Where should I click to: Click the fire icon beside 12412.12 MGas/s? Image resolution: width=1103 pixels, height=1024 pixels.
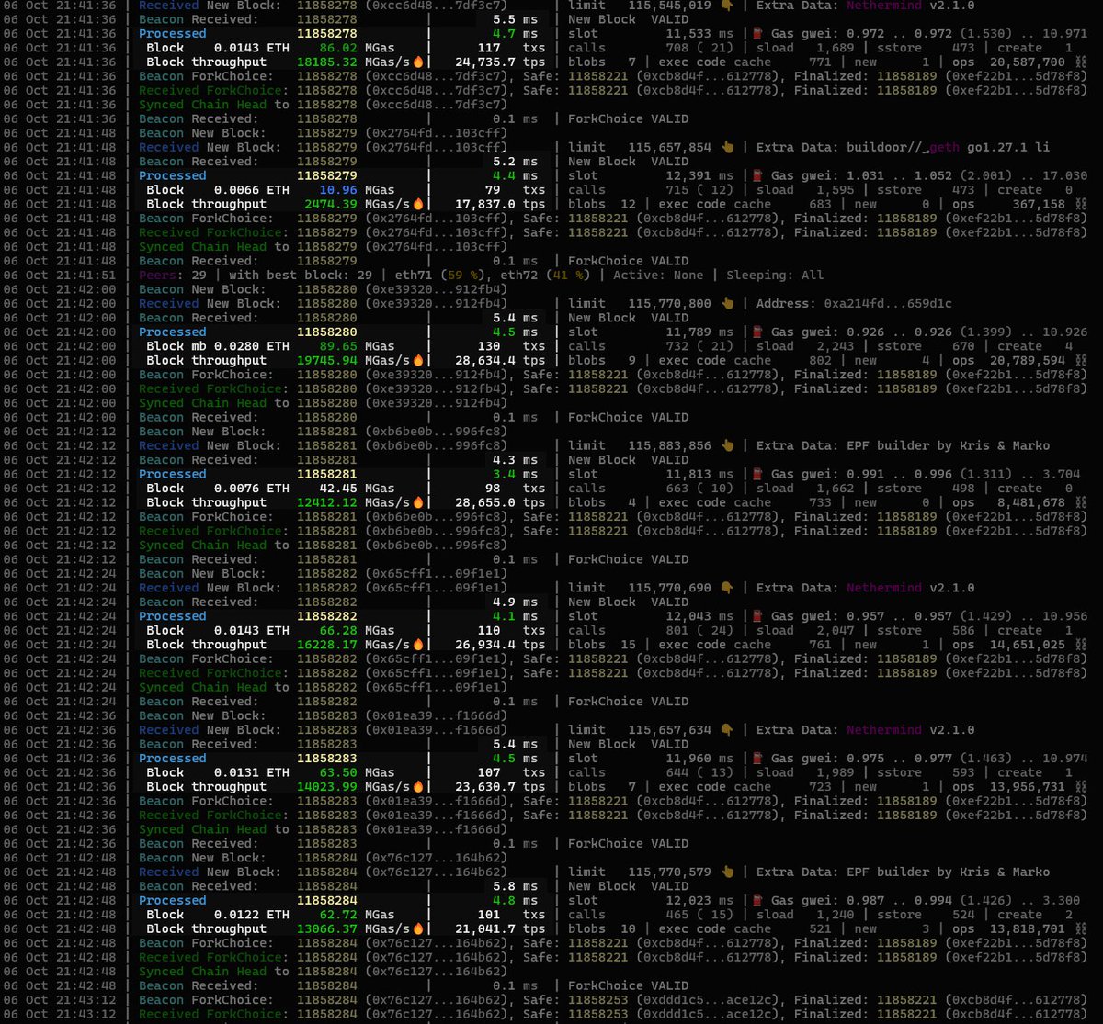(419, 502)
